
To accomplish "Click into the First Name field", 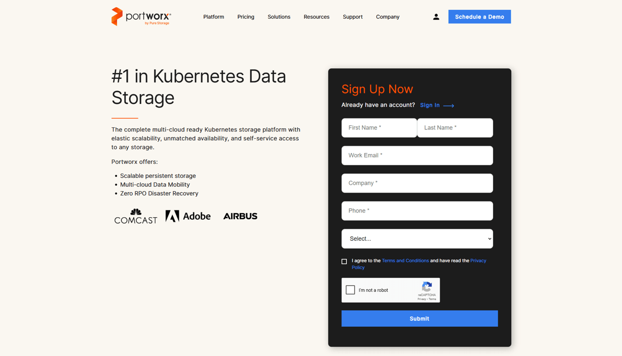I will coord(379,128).
